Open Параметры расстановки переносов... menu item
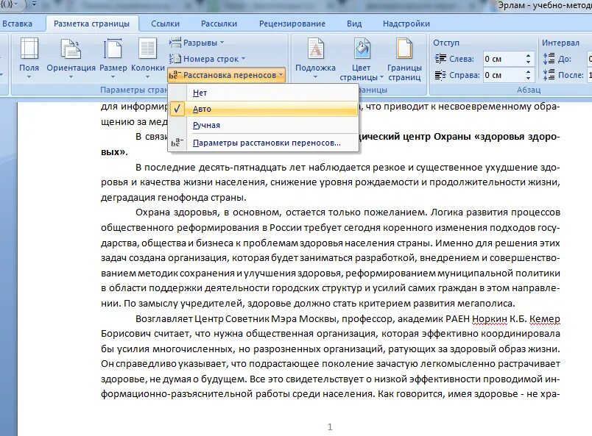592x436 pixels. 263,143
